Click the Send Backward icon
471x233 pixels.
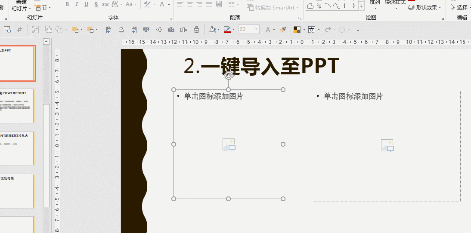[x=90, y=29]
